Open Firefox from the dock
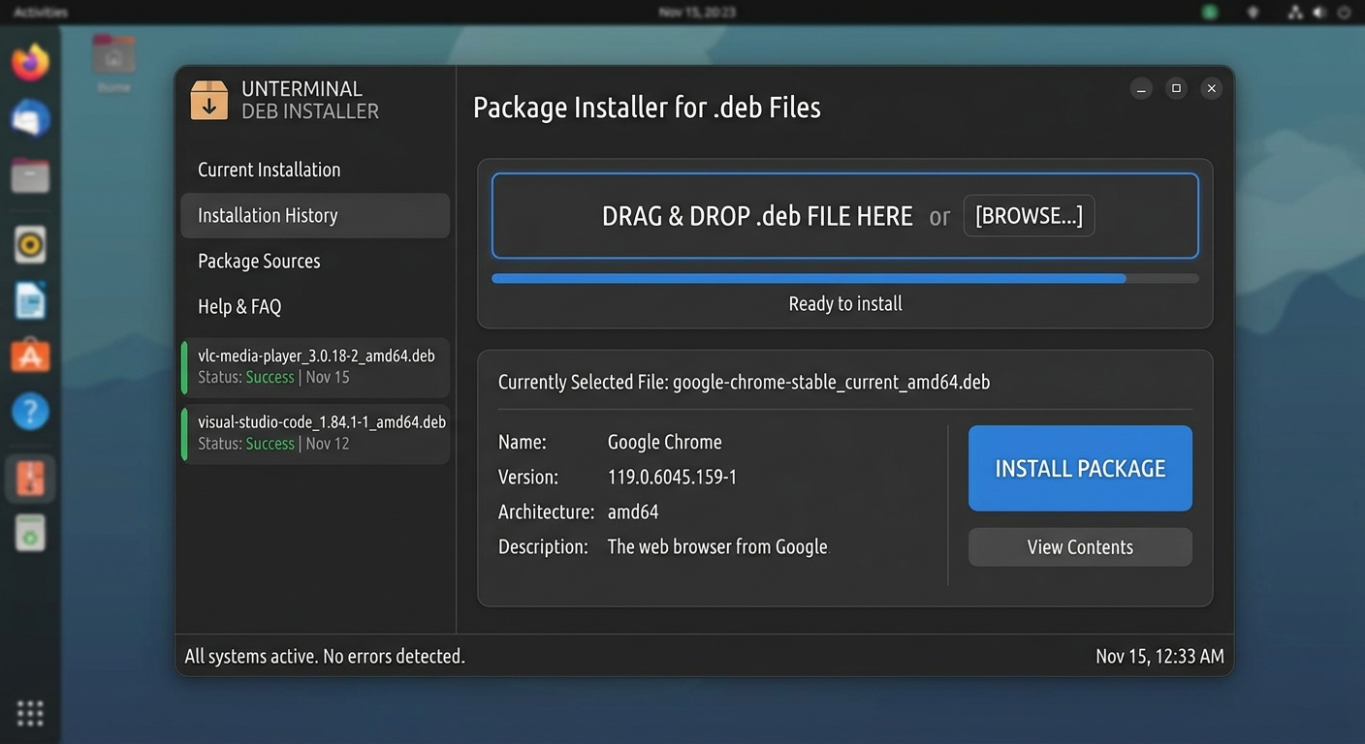The image size is (1365, 744). [x=30, y=63]
